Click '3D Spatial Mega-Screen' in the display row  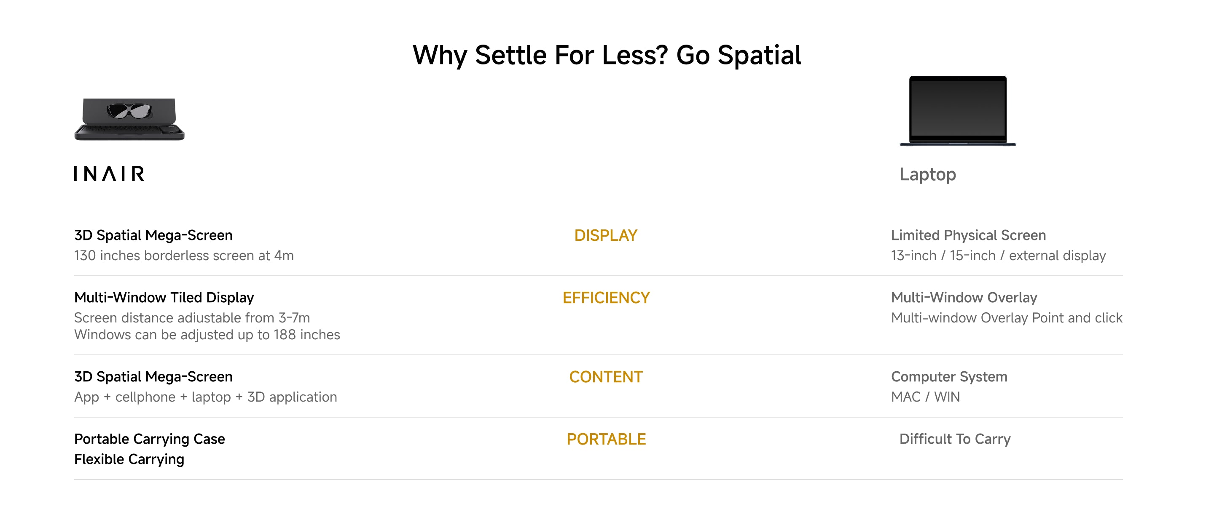[x=153, y=235]
